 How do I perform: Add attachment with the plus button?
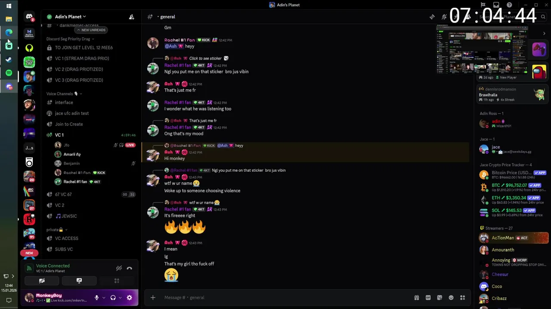153,297
